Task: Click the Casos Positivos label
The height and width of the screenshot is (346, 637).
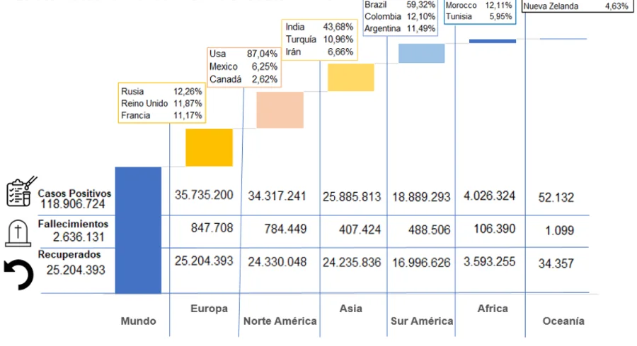Action: (74, 193)
